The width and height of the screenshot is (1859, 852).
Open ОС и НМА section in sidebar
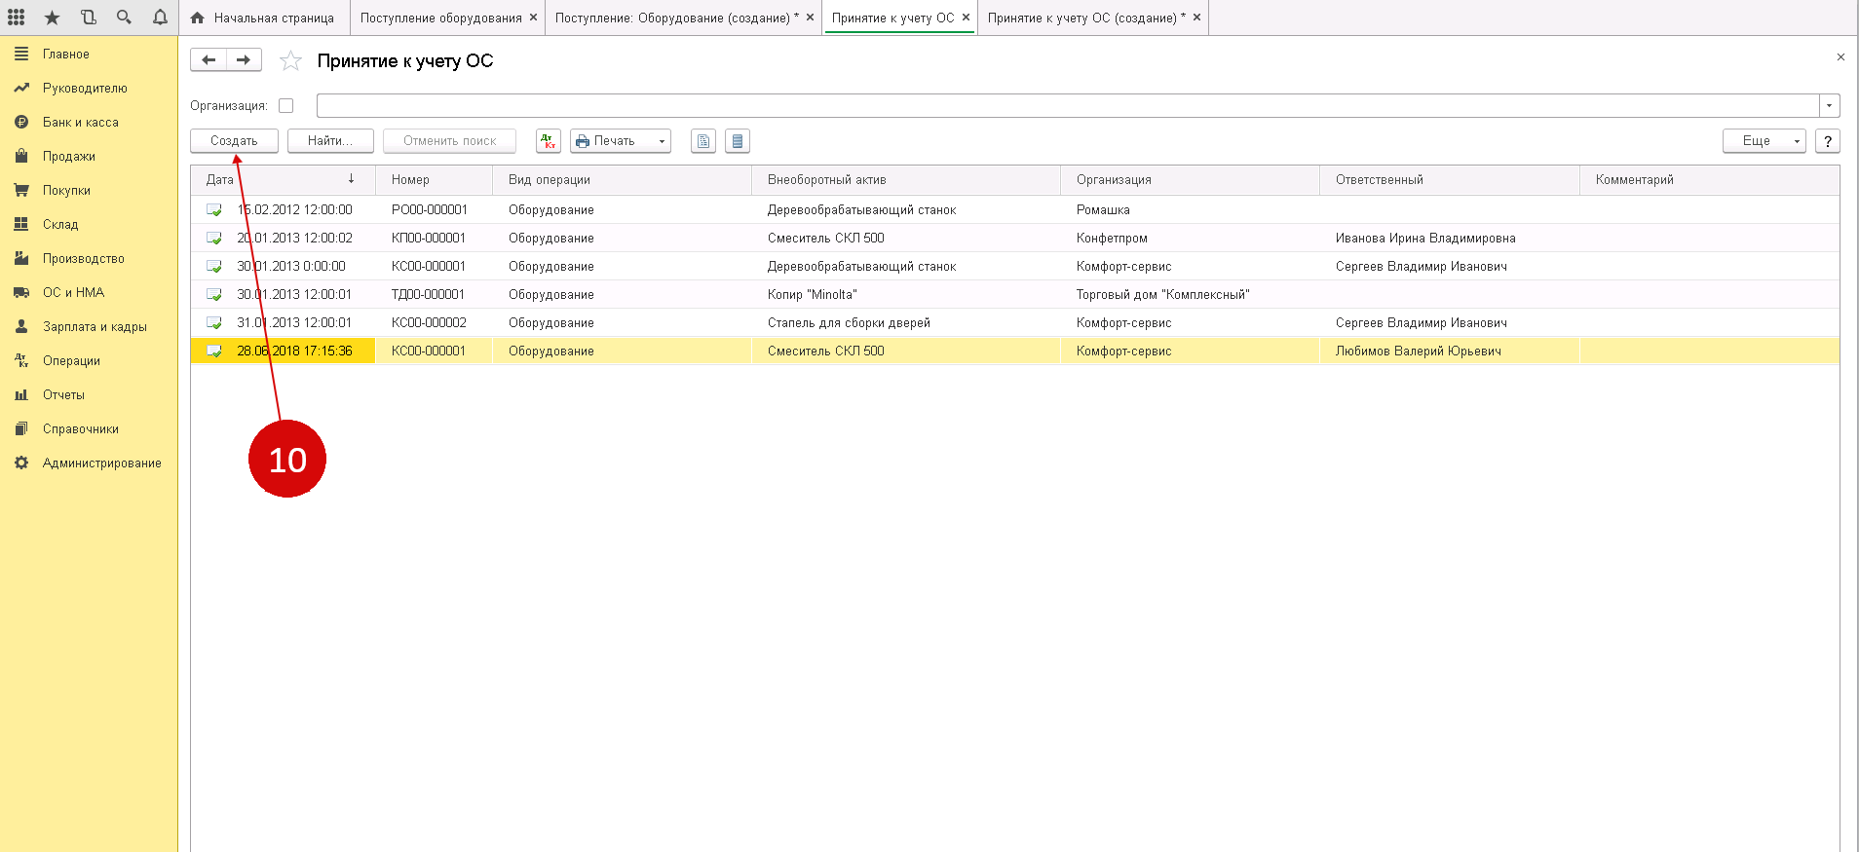click(x=73, y=292)
